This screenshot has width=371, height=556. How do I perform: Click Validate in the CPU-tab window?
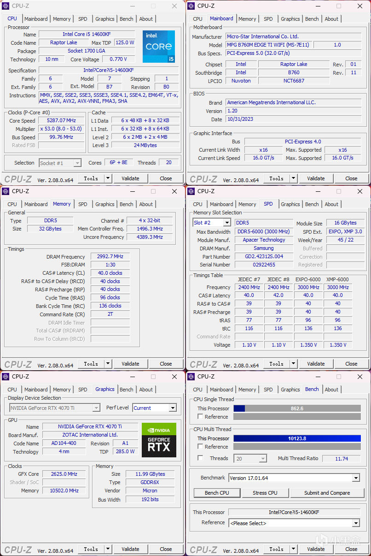click(x=130, y=178)
